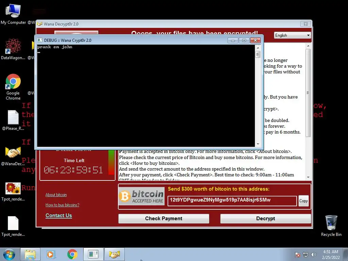348x261 pixels.
Task: Minimize the DEBUG Wana Crypt0r window
Action: tap(233, 40)
